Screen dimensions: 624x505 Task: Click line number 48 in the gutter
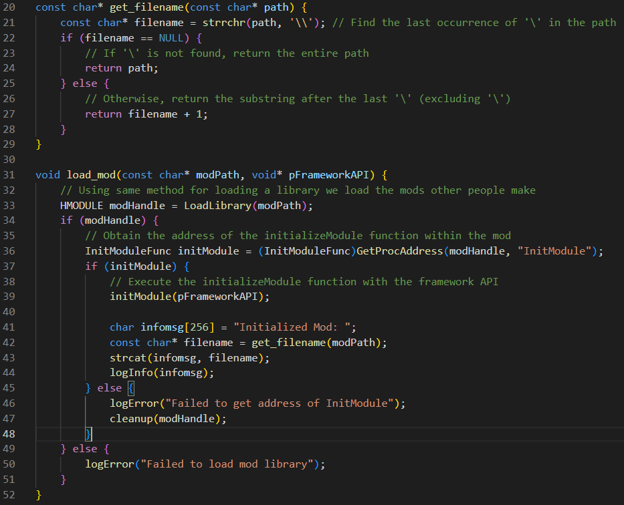(x=9, y=434)
